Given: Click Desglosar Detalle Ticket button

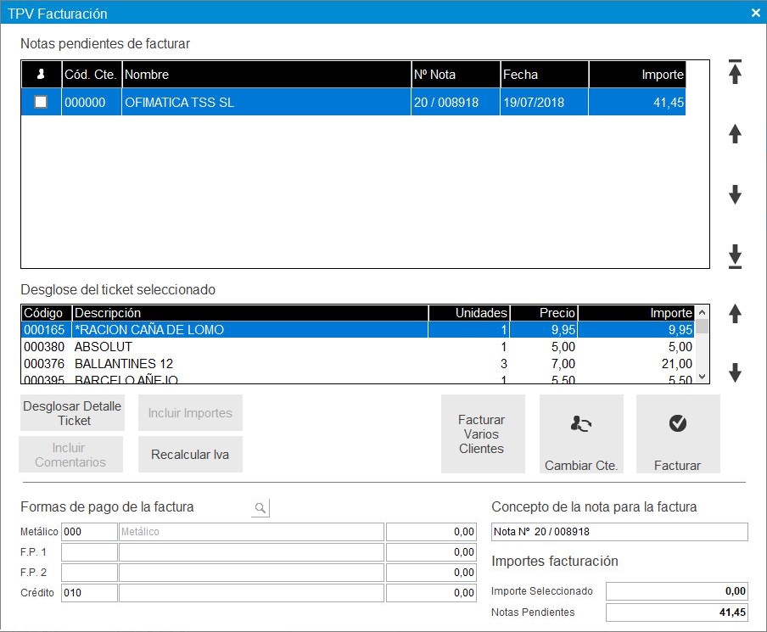Looking at the screenshot, I should [x=72, y=413].
